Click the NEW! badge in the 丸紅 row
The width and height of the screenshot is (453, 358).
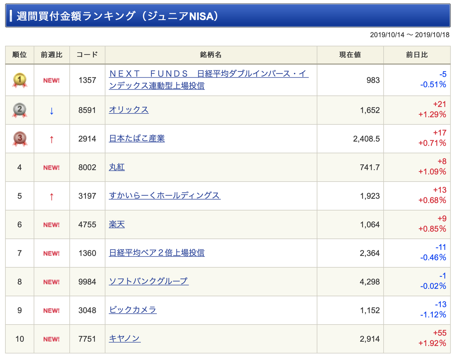(51, 168)
